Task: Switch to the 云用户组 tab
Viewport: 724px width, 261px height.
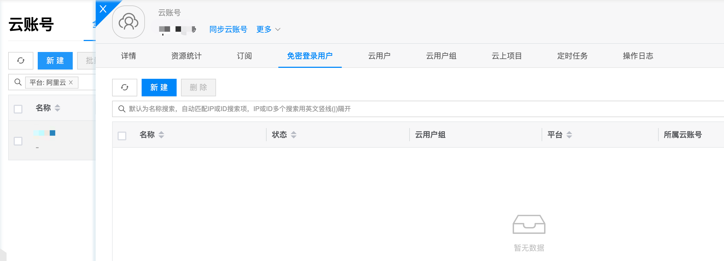Action: pos(441,56)
